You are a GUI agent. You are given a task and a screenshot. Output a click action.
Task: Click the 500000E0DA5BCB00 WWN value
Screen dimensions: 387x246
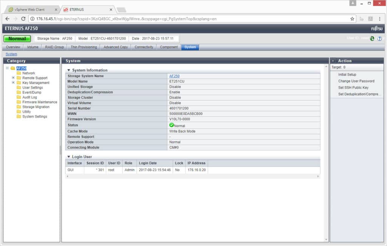click(186, 114)
